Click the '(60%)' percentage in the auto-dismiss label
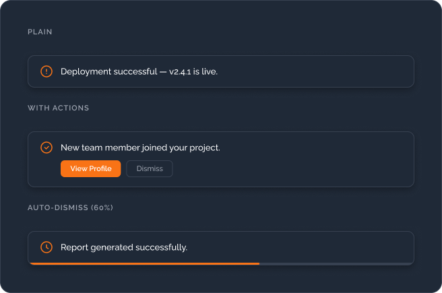Image resolution: width=442 pixels, height=293 pixels. click(x=102, y=207)
